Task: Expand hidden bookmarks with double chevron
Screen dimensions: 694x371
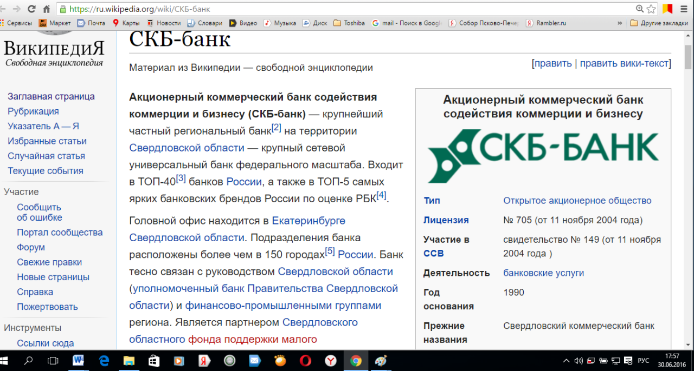Action: 620,23
